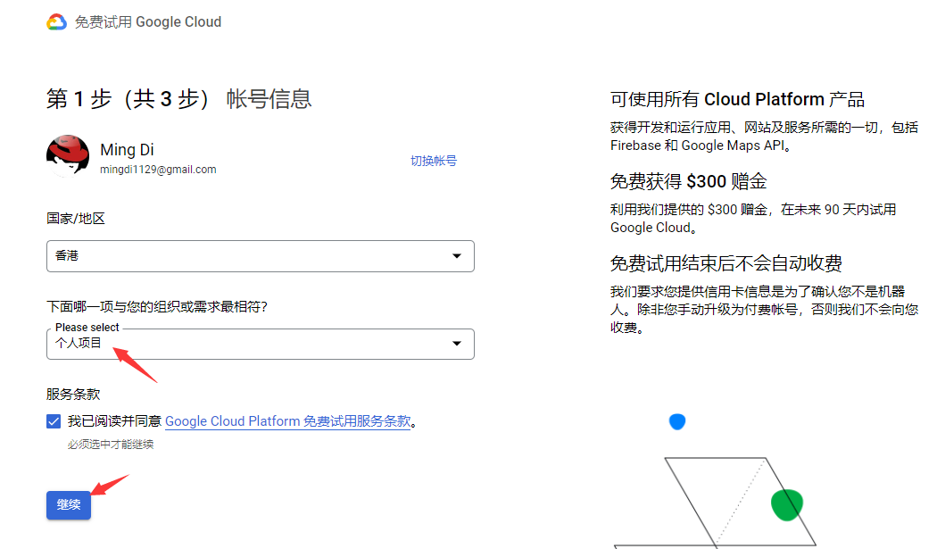
Task: Open the 国家/地区 dropdown showing 香港
Action: (261, 256)
